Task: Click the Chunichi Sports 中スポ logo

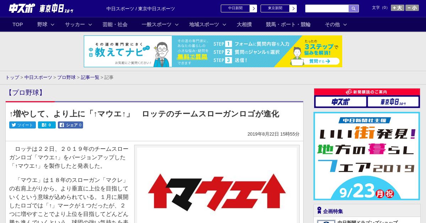Action: coord(22,8)
